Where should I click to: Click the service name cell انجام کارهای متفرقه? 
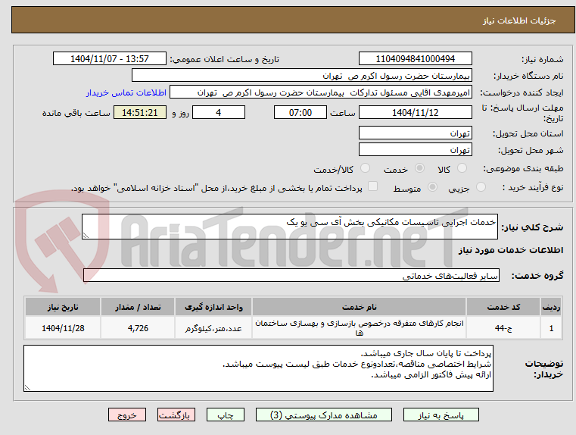click(x=359, y=327)
